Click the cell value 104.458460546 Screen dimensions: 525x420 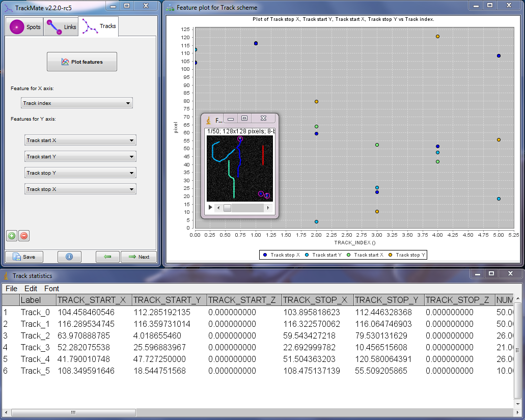tap(86, 312)
